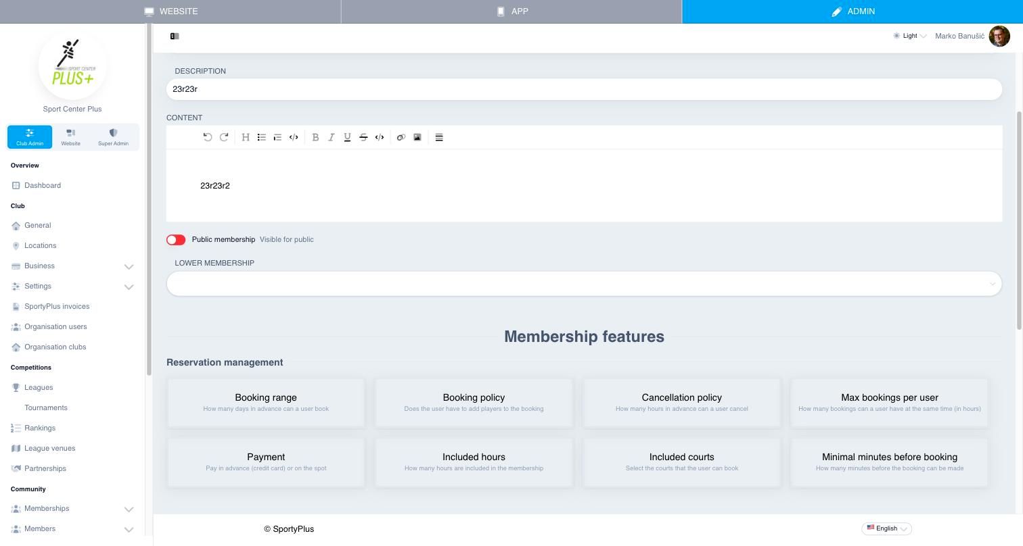The image size is (1023, 546).
Task: Expand the Memberships section in sidebar
Action: [72, 509]
